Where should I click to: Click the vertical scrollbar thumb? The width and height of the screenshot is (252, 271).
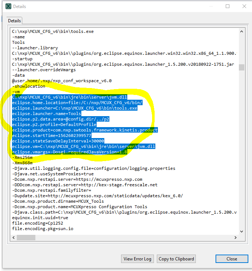(242, 67)
